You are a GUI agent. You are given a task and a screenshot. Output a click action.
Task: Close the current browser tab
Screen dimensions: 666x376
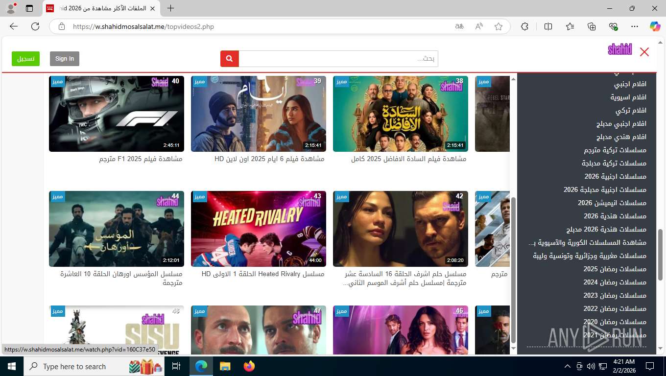pyautogui.click(x=152, y=8)
